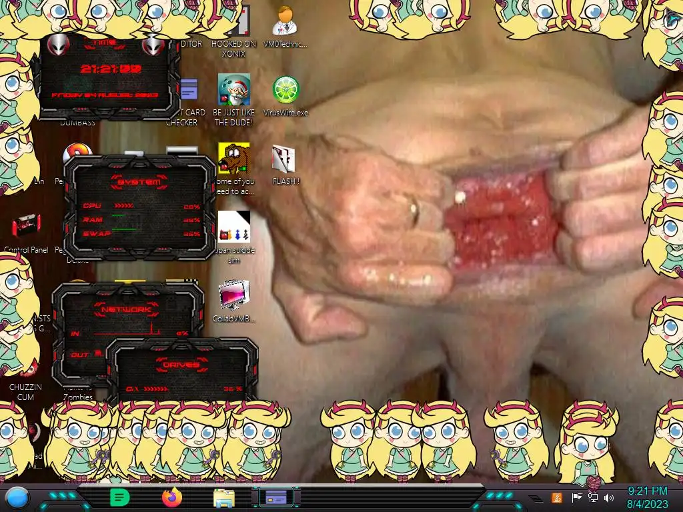The width and height of the screenshot is (683, 512).
Task: Click the 21:21:00 time widget display
Action: [111, 69]
